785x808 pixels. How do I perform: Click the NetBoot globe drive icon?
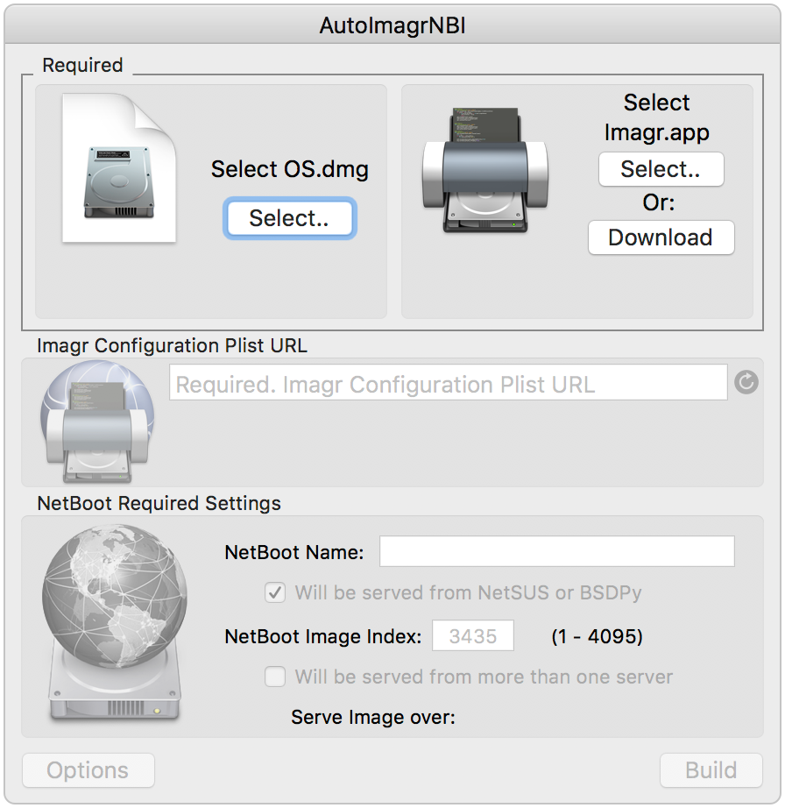point(115,622)
